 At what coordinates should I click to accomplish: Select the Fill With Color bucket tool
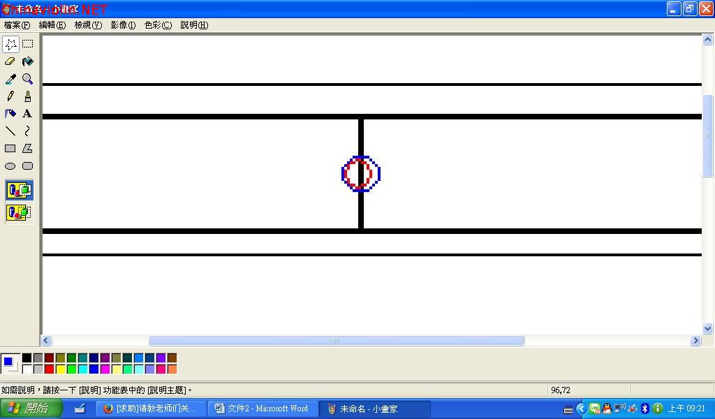27,61
